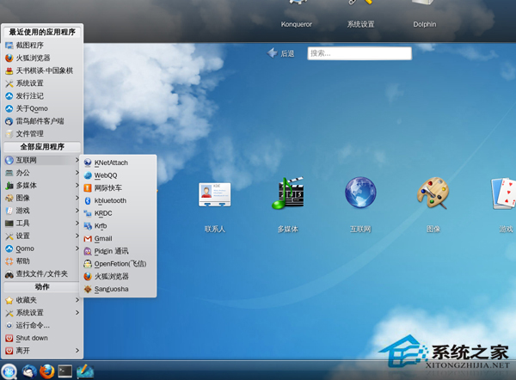The height and width of the screenshot is (380, 516).
Task: Launch Pidgin 通讯 messenger
Action: (110, 251)
